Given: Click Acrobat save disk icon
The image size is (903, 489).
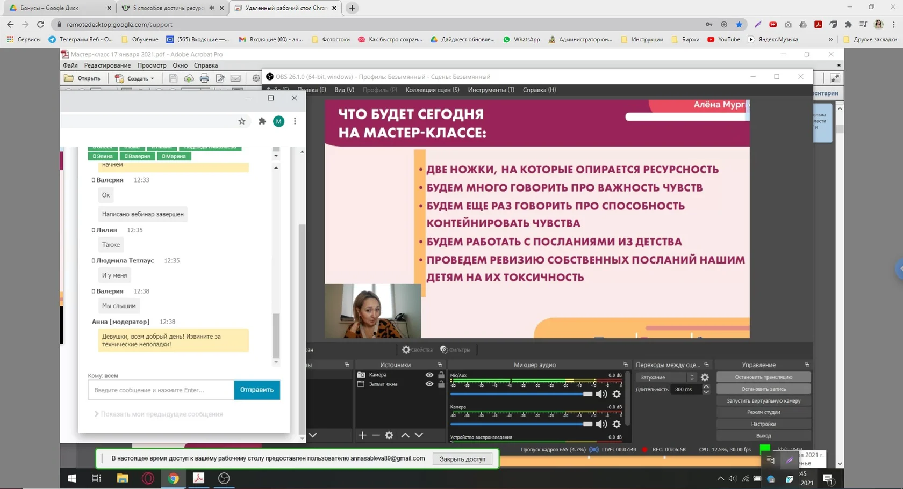Looking at the screenshot, I should (173, 78).
